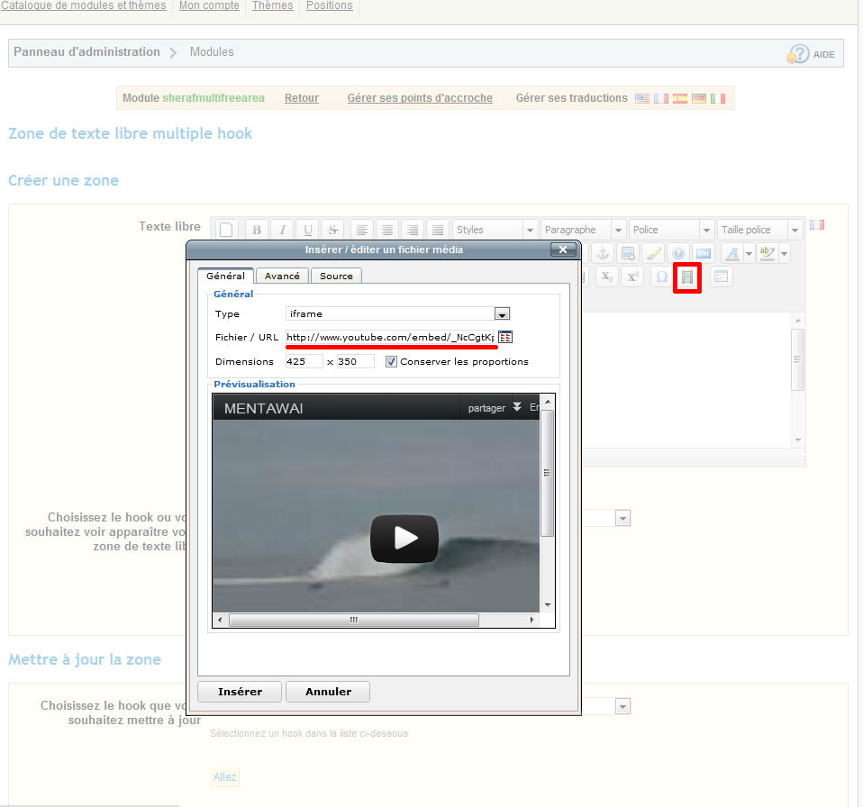Toggle bold formatting in the text editor
The image size is (863, 807).
(257, 230)
